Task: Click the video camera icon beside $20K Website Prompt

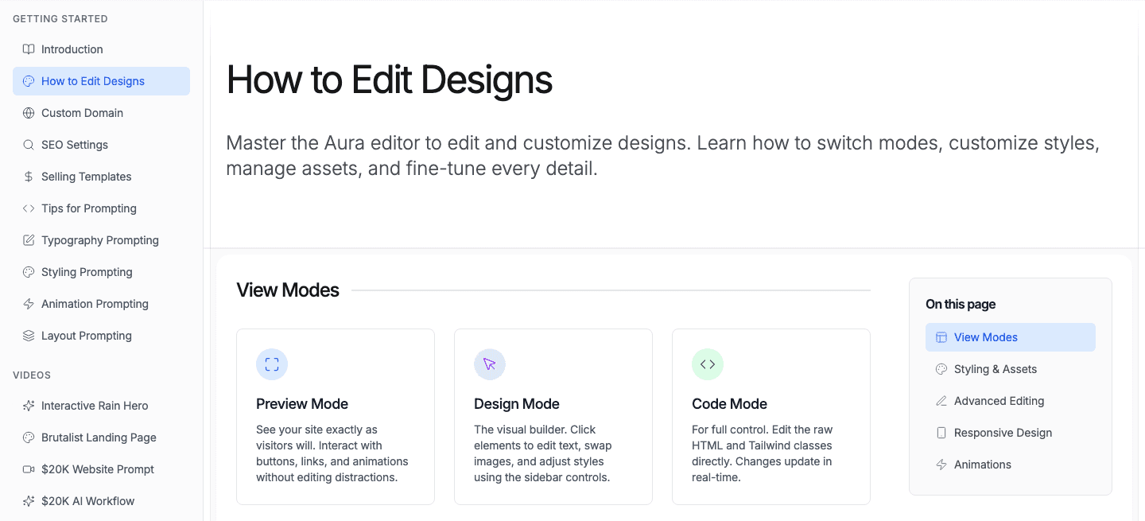Action: (29, 469)
